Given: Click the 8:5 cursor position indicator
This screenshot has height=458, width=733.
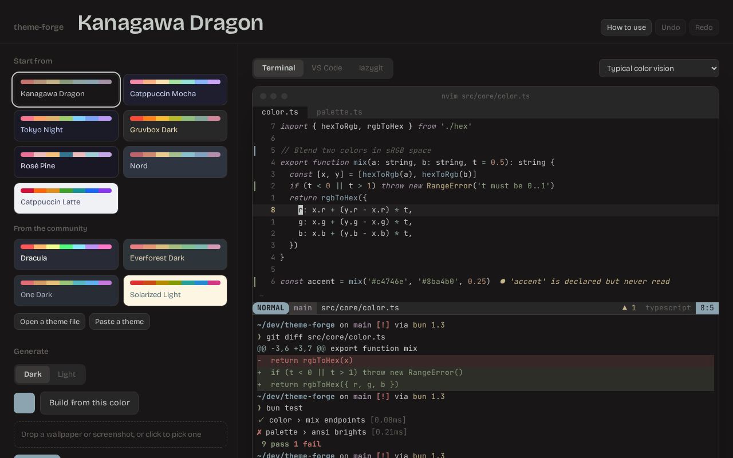Looking at the screenshot, I should [x=707, y=308].
